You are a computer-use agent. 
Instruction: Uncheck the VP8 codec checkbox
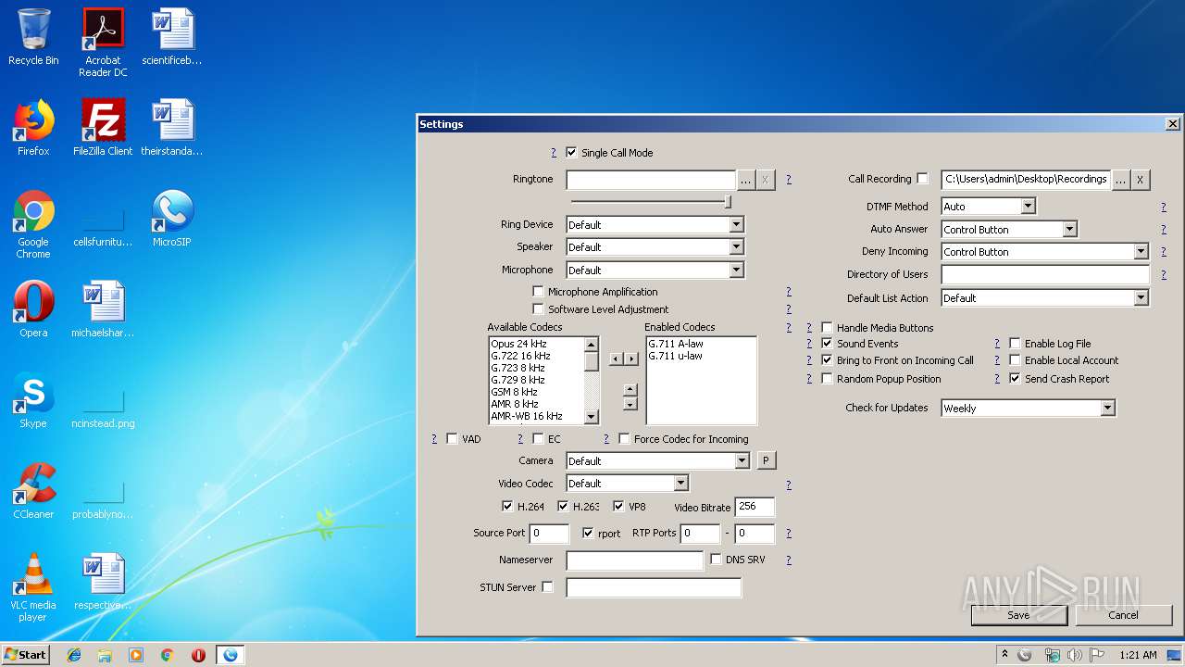tap(618, 506)
